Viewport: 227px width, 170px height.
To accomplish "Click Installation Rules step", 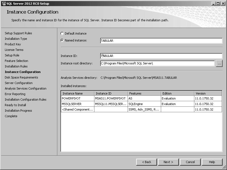I will [x=16, y=66].
